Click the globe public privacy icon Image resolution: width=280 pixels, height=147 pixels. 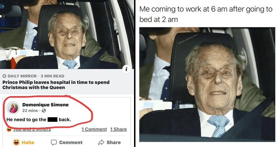(x=44, y=111)
